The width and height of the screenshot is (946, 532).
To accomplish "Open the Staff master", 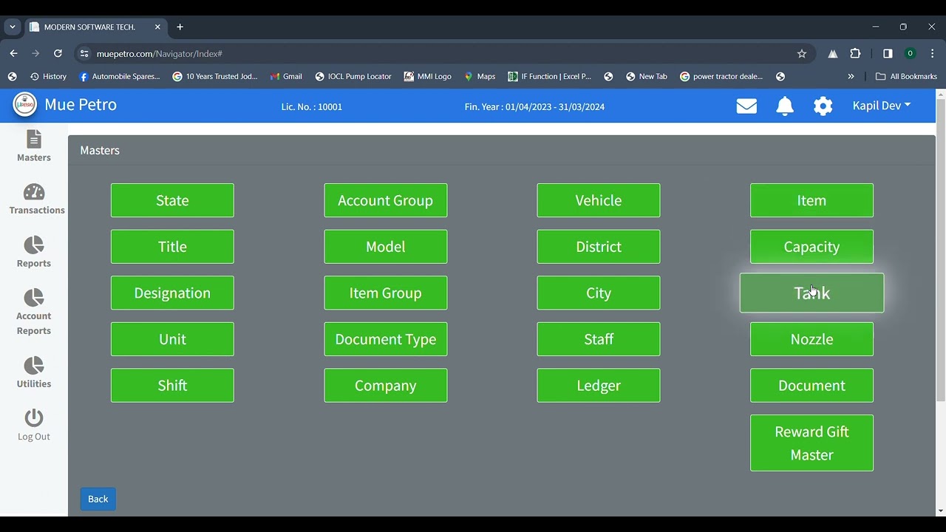I will coord(599,339).
